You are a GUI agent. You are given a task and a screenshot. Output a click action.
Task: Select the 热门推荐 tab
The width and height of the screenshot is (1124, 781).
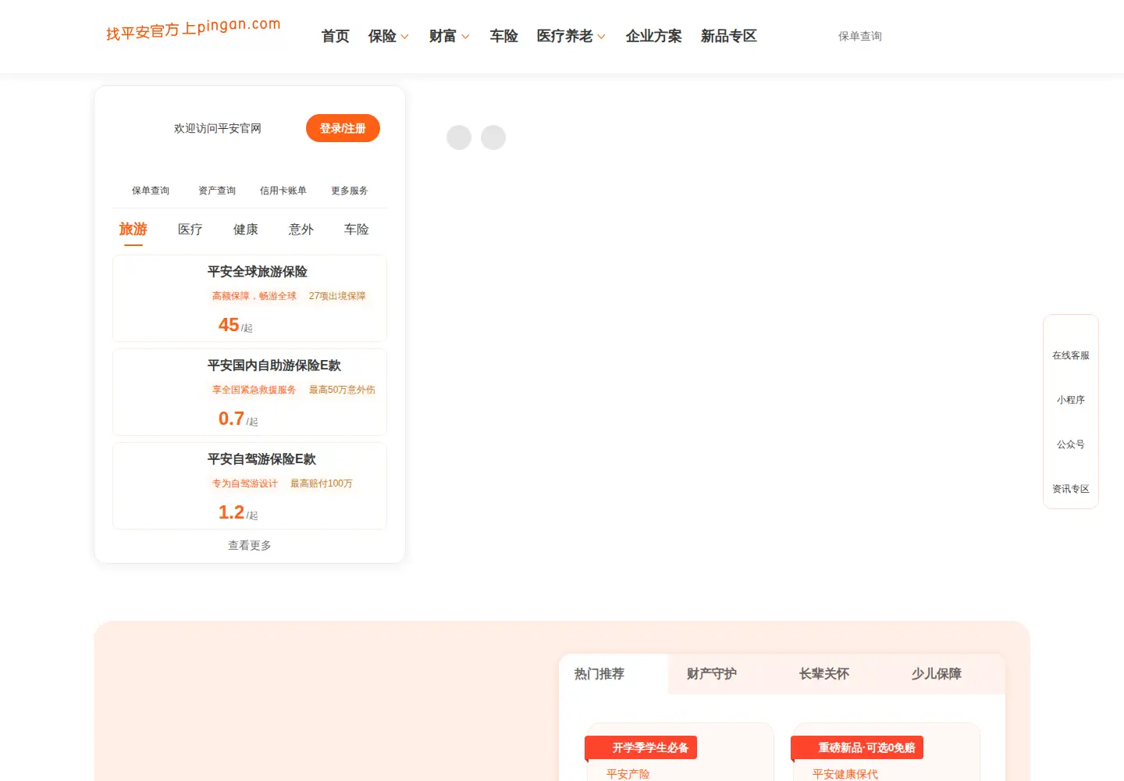point(599,673)
